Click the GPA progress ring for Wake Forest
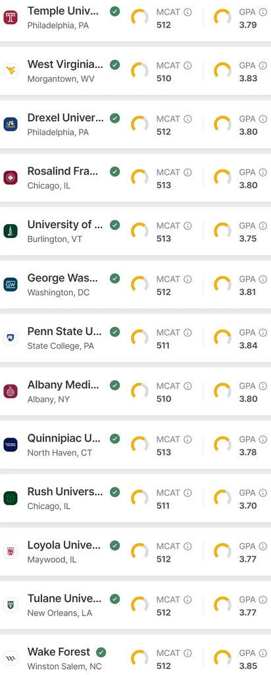271x675 pixels. tap(222, 659)
